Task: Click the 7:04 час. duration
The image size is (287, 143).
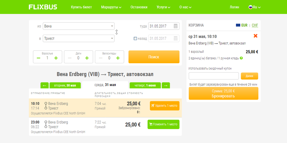Action: point(101,104)
